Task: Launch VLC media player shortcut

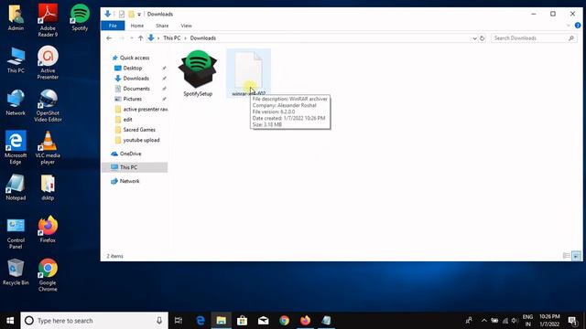Action: click(48, 148)
